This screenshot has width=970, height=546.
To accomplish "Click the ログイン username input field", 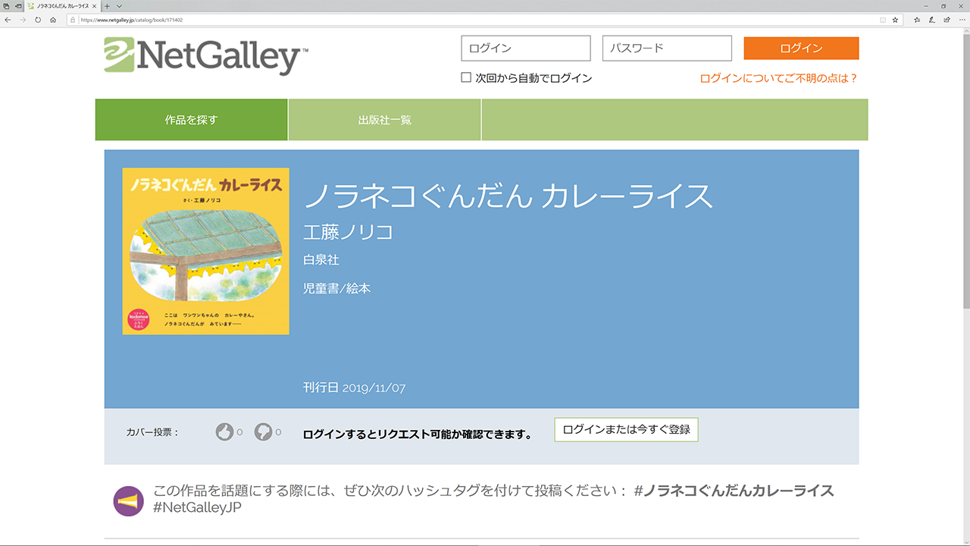I will (526, 48).
